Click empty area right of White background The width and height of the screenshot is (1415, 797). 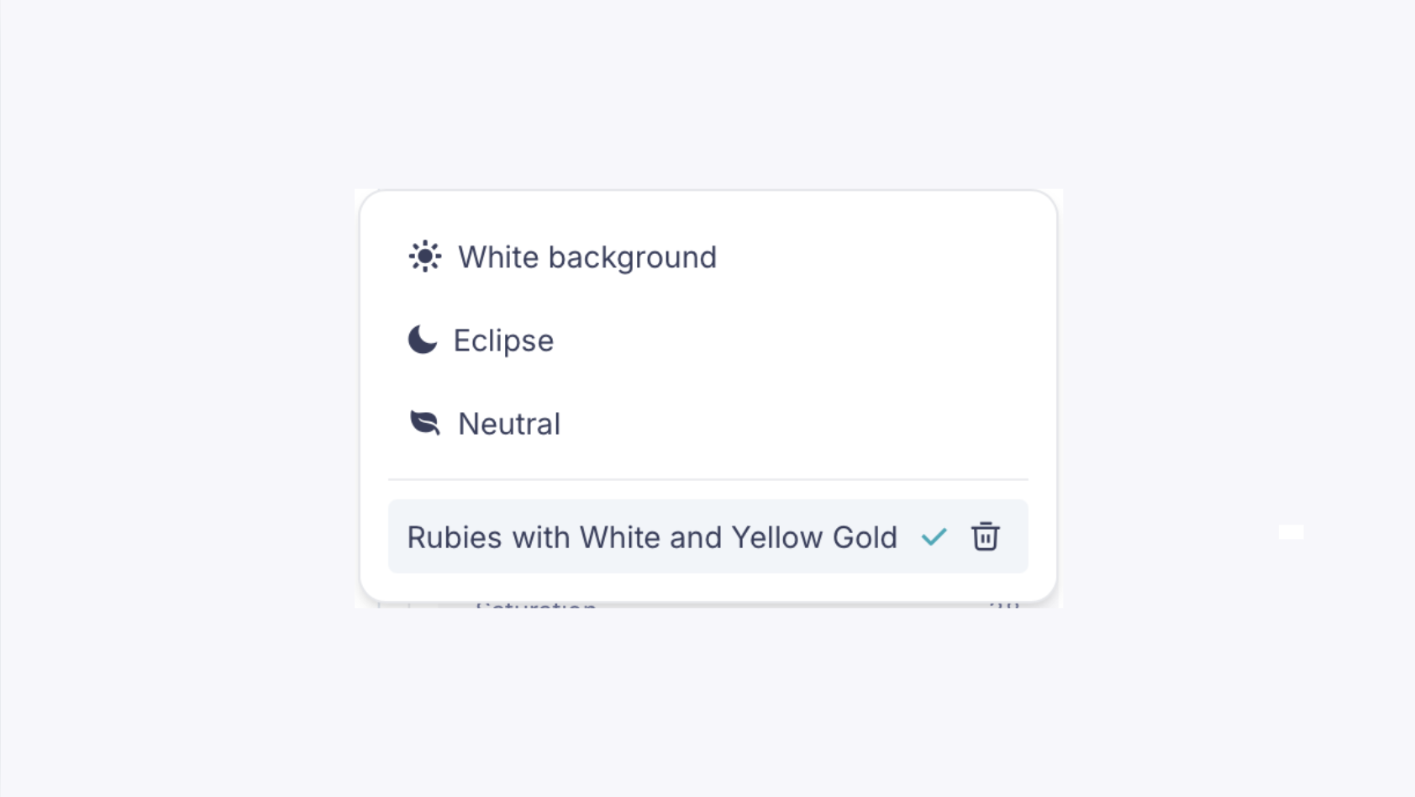(872, 257)
